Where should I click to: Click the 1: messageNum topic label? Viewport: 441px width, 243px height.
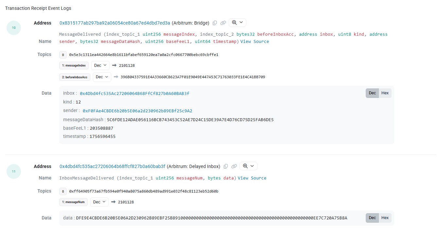pos(74,202)
